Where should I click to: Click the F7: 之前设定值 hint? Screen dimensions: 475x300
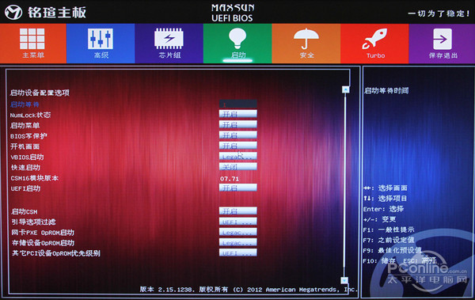pyautogui.click(x=389, y=240)
